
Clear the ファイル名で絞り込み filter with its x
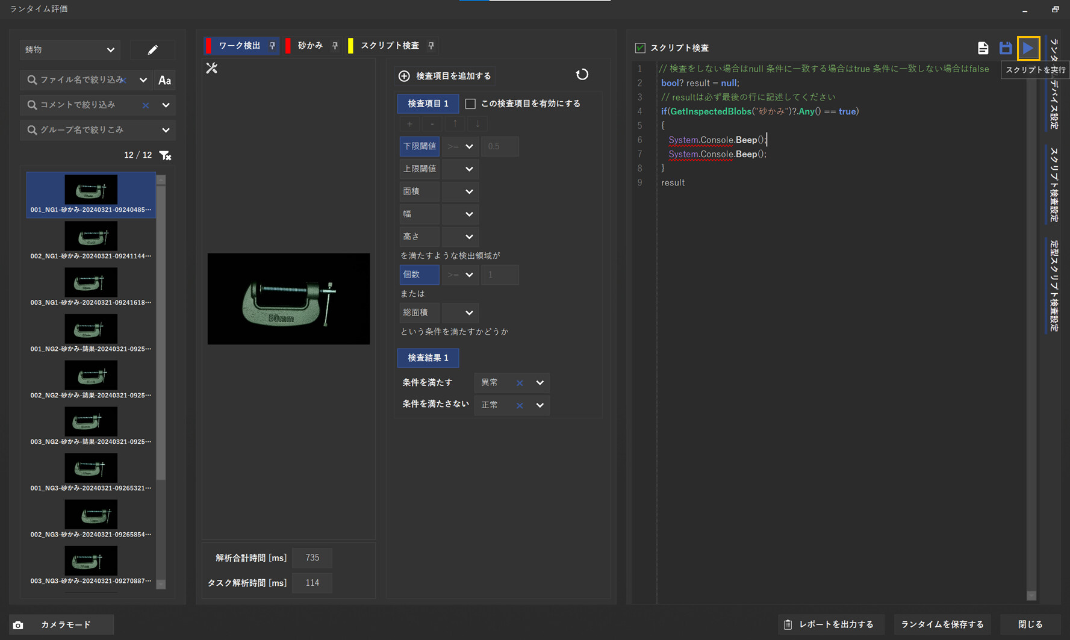[x=123, y=80]
